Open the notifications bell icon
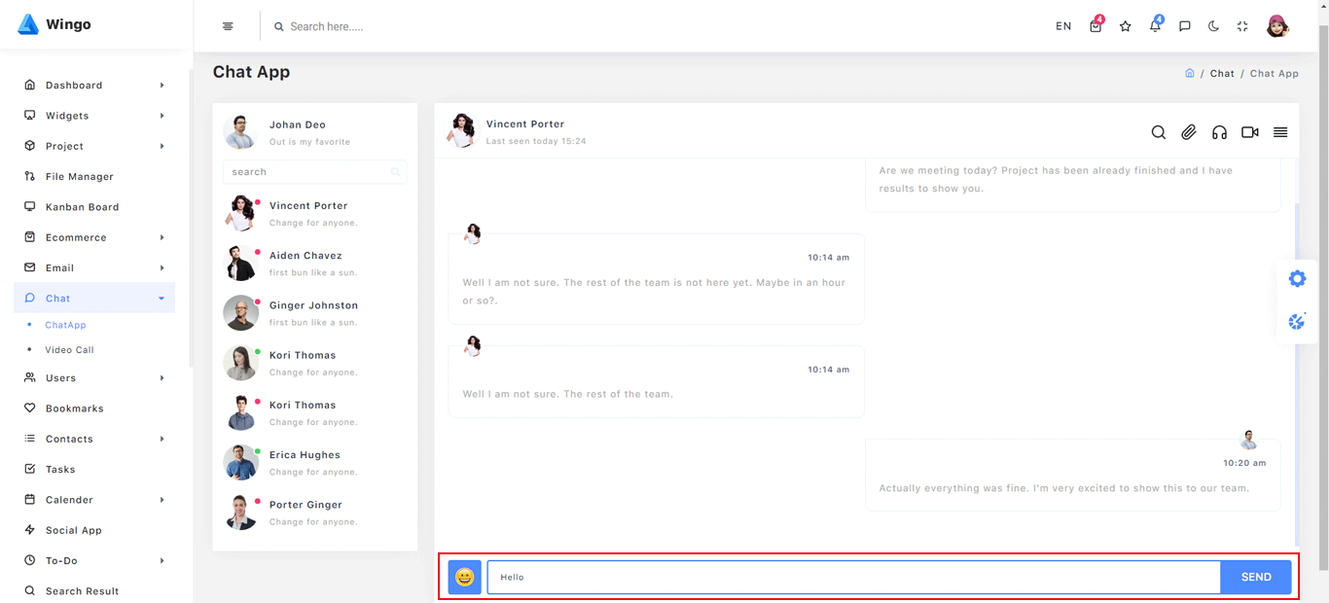Image resolution: width=1329 pixels, height=603 pixels. tap(1155, 26)
